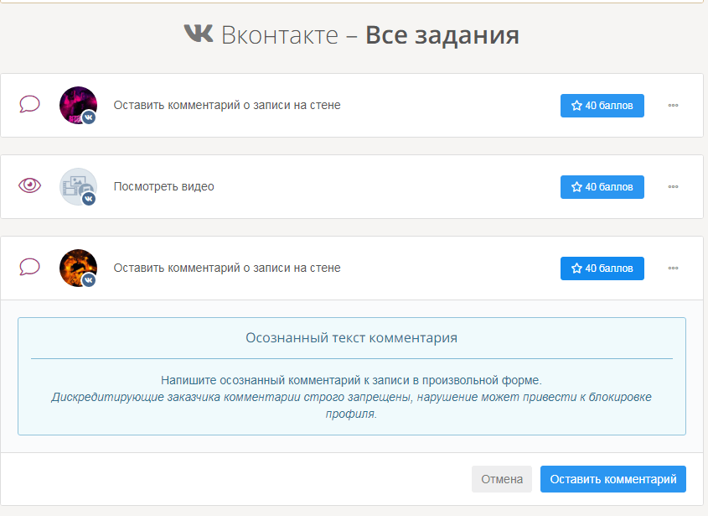
Task: Open the purple profile avatar in the first task
Action: [x=76, y=103]
